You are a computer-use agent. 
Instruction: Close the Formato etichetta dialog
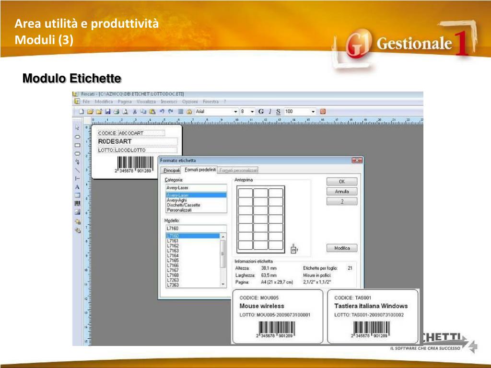coord(357,160)
